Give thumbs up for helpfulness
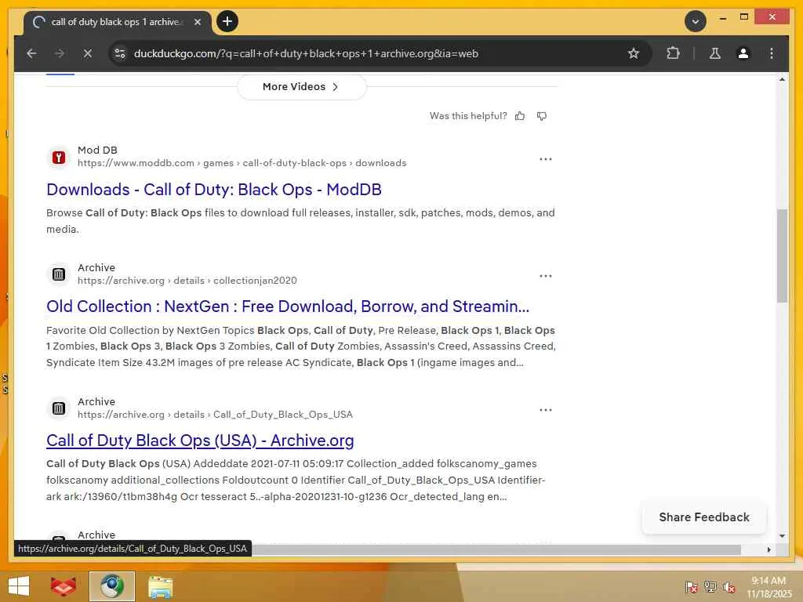803x602 pixels. 520,116
